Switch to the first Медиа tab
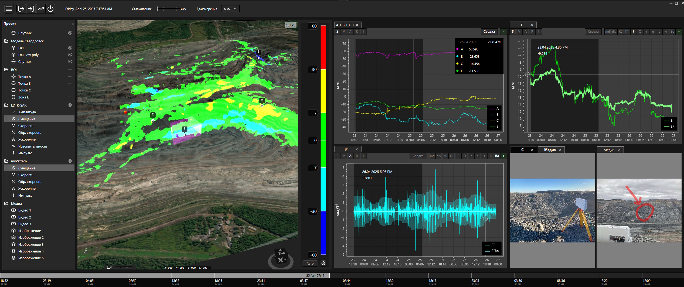684x287 pixels. (x=550, y=150)
